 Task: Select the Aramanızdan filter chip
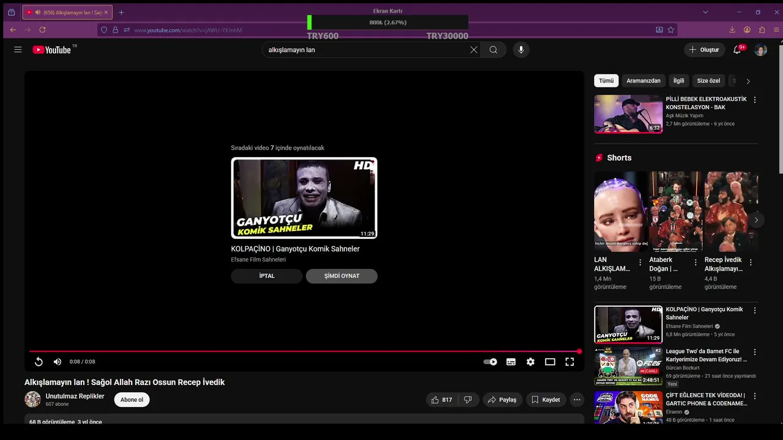(644, 81)
